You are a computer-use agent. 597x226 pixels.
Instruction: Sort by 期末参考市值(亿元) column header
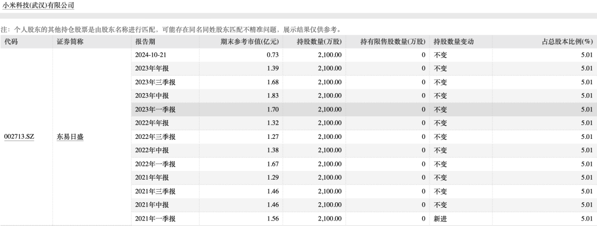(x=241, y=42)
